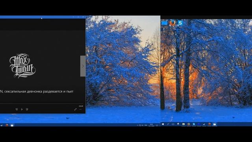Maximize the media player window
The image size is (252, 142).
(x=78, y=17)
